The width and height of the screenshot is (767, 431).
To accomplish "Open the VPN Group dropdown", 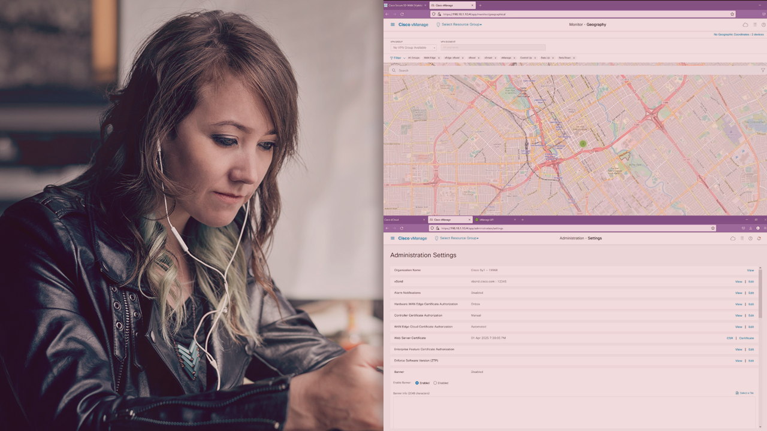I will click(413, 47).
